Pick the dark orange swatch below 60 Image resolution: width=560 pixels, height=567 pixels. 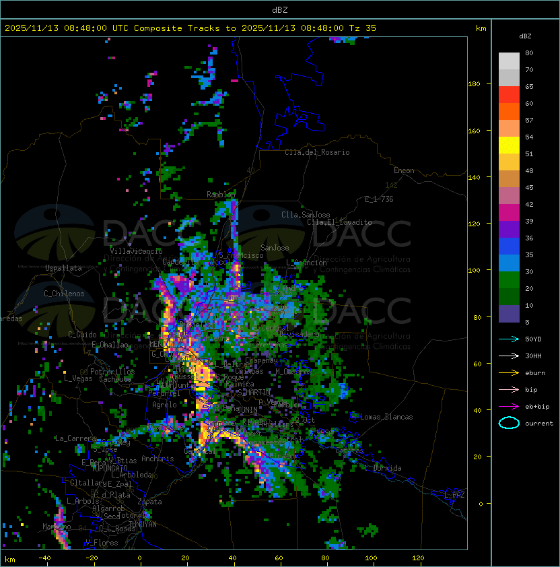tap(509, 111)
